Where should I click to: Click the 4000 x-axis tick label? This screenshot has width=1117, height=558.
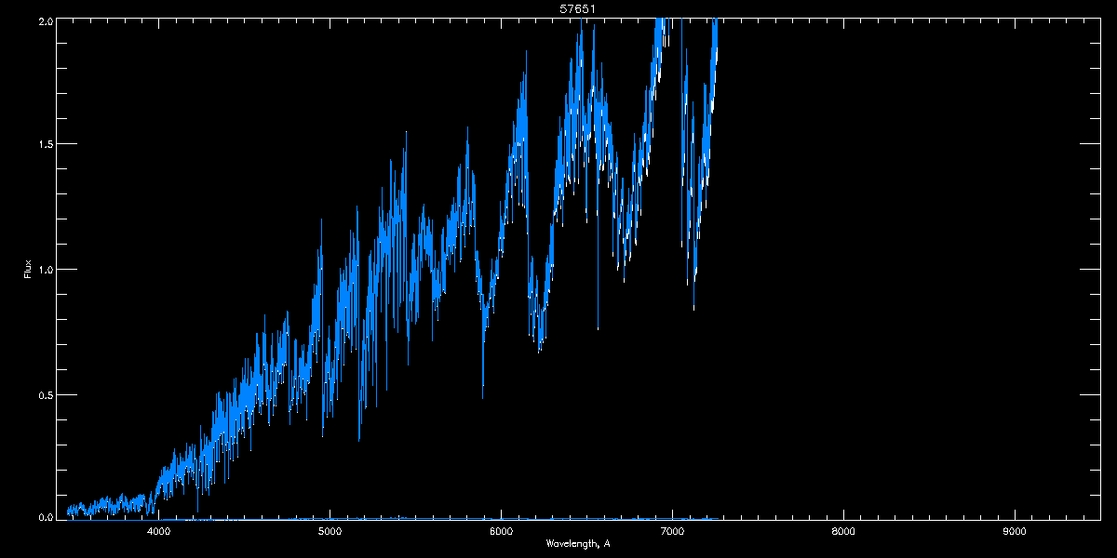click(159, 531)
